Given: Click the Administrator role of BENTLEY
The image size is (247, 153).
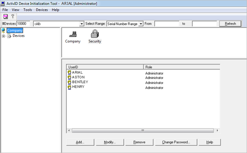Looking at the screenshot, I should (154, 83).
